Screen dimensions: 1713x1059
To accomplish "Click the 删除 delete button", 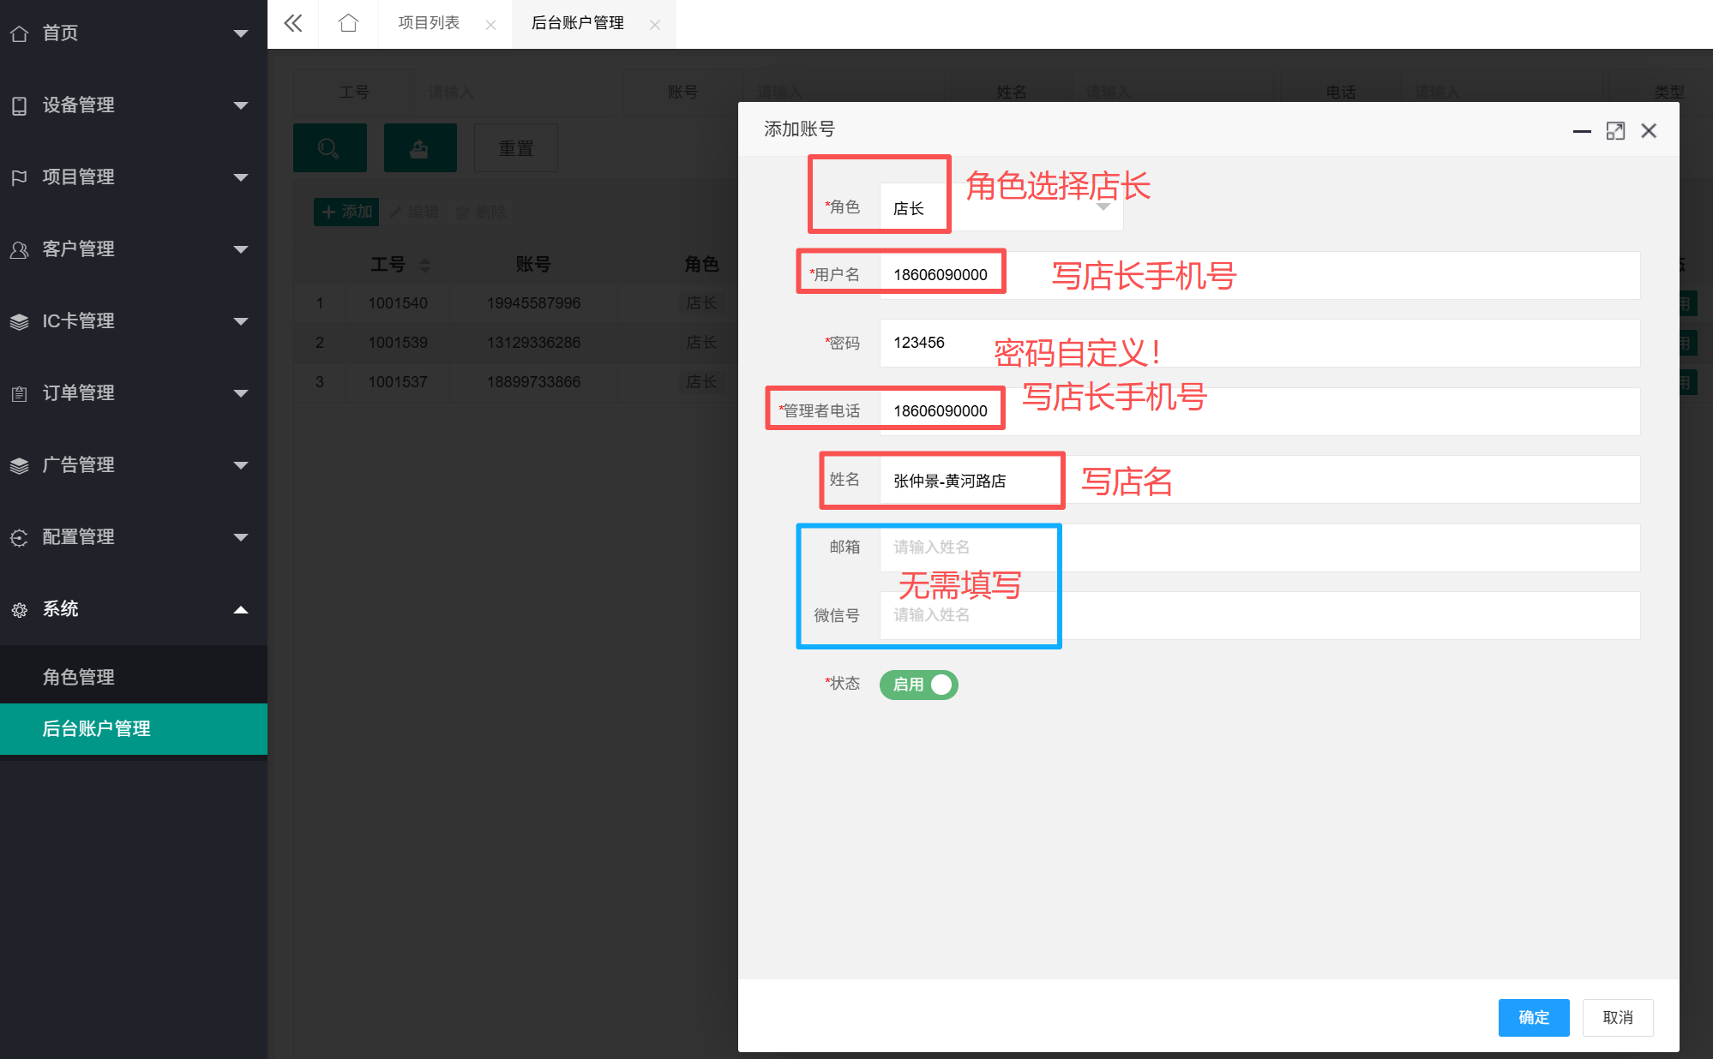I will coord(481,212).
